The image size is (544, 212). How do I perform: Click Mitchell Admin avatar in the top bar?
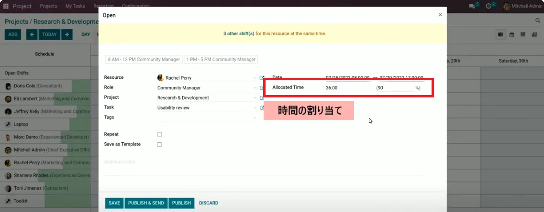point(506,6)
